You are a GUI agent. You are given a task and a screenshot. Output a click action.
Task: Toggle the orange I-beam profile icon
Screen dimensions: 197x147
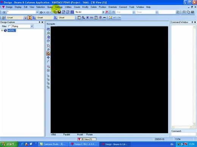30,18
